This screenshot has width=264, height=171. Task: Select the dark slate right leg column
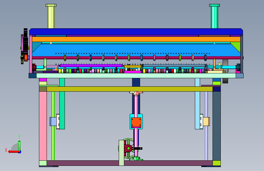[x=216, y=126]
